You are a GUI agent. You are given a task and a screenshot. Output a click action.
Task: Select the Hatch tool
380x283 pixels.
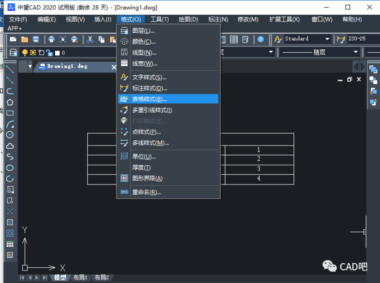[x=10, y=222]
